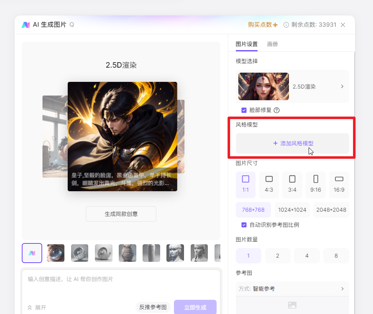Viewport: 373px width, 314px height.
Task: Select the 3:4 aspect ratio
Action: click(292, 185)
